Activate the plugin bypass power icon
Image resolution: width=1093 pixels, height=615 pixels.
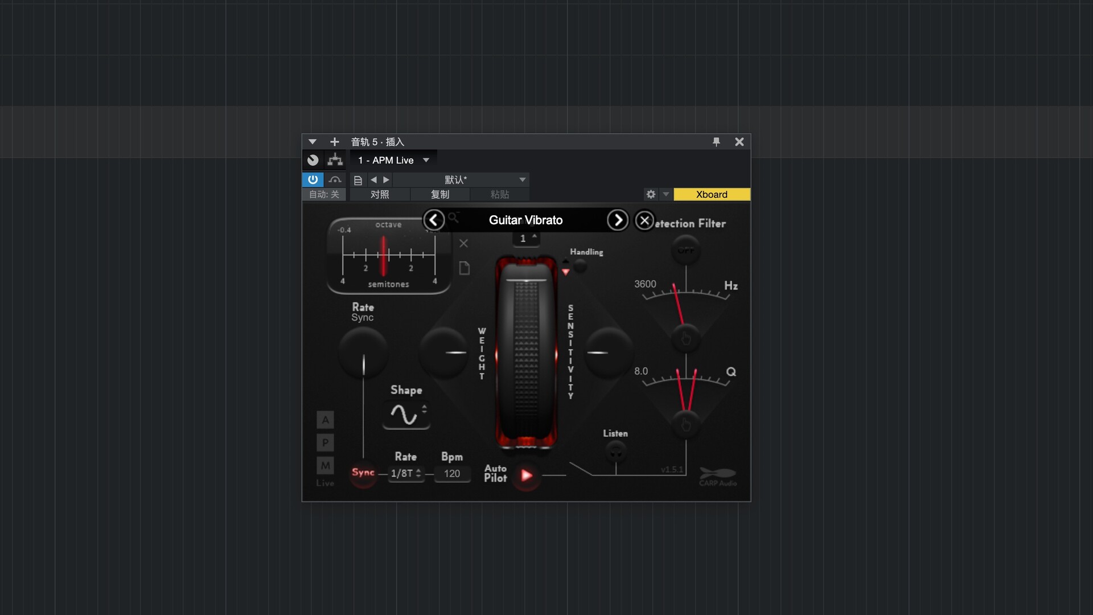(313, 179)
